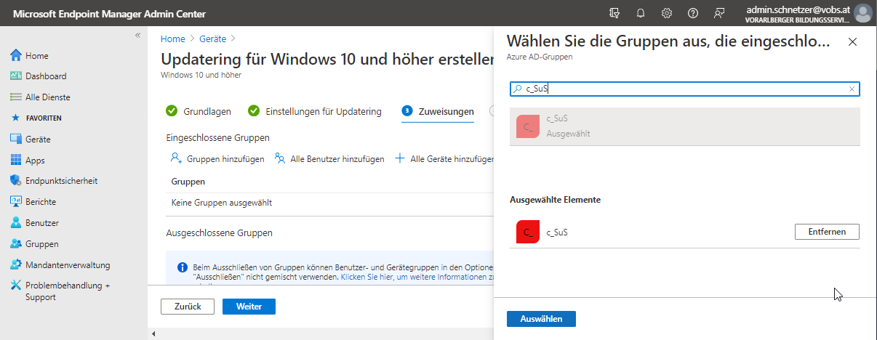This screenshot has width=877, height=340.
Task: Open the feedback icon in header
Action: tap(719, 13)
